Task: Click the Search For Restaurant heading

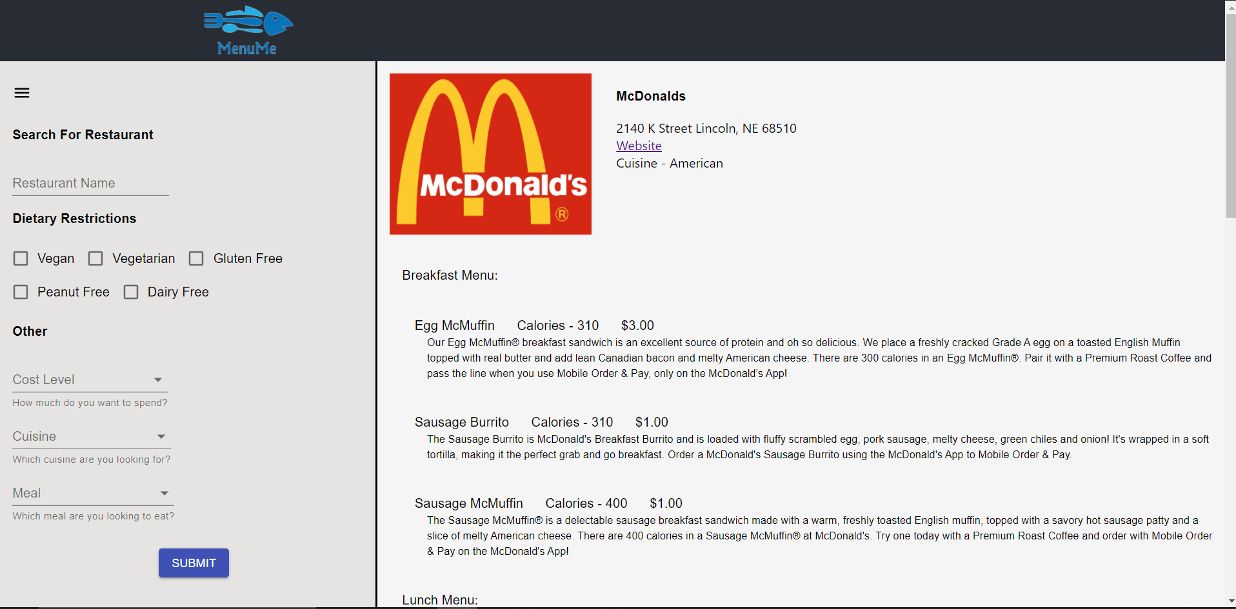Action: [83, 135]
